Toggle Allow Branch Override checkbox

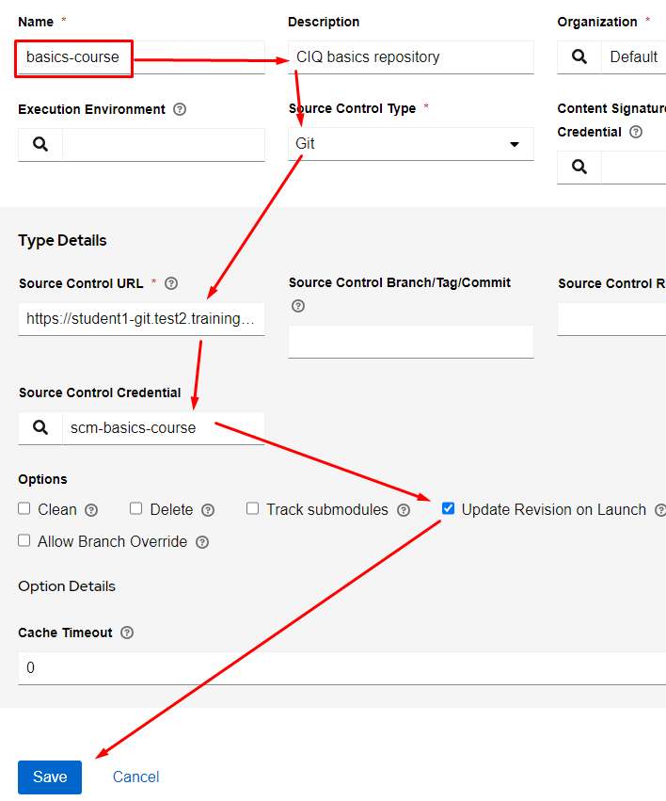[24, 540]
